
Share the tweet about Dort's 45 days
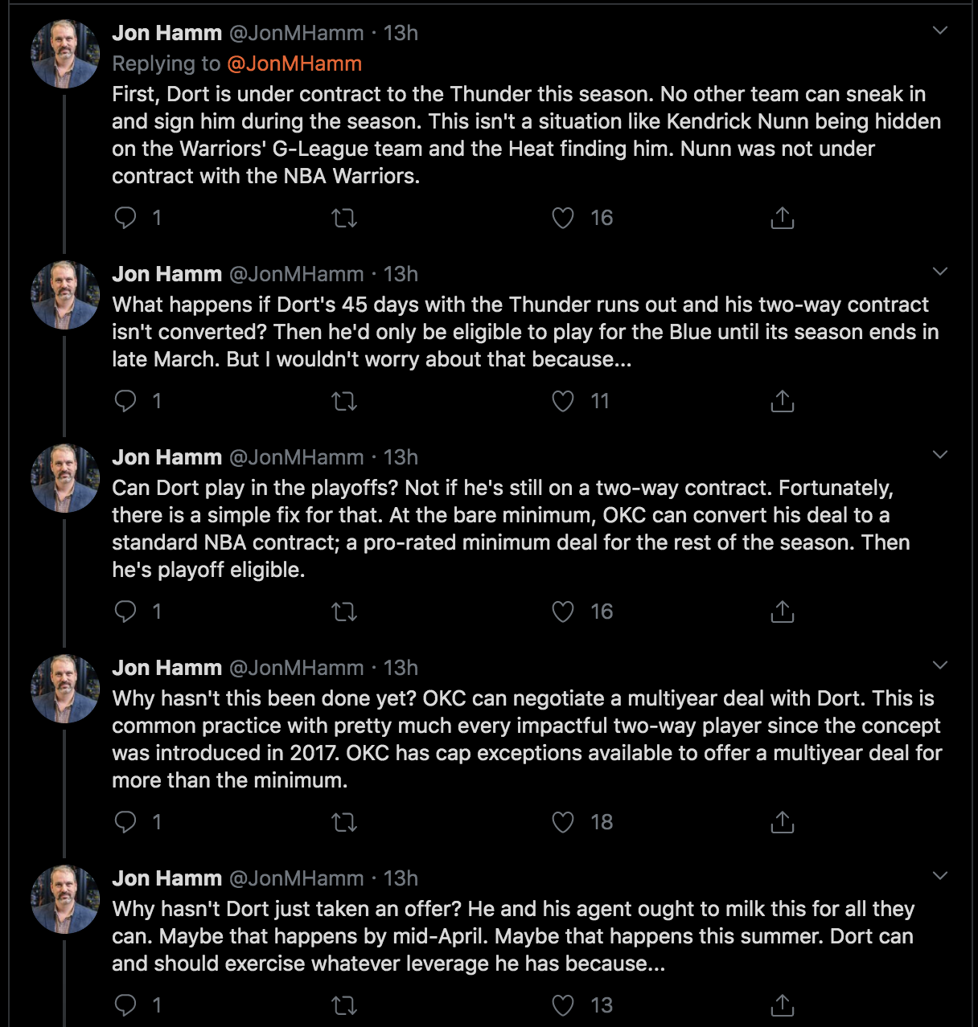[782, 401]
